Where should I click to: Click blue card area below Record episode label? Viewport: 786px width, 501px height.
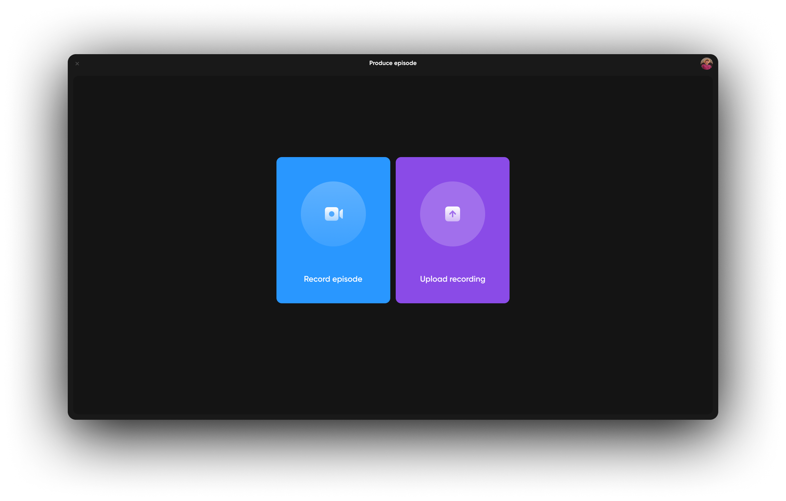[333, 294]
